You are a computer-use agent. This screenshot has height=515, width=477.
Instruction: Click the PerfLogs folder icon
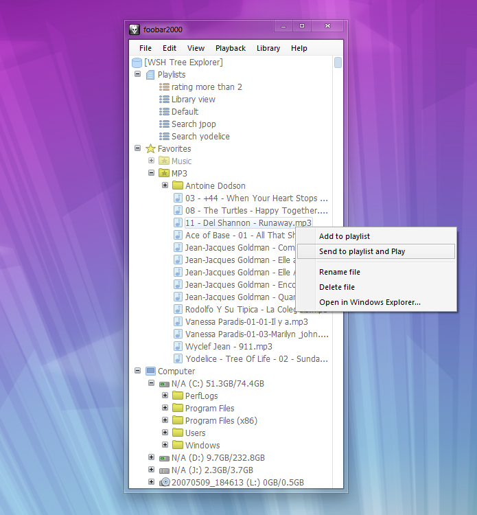click(x=178, y=396)
